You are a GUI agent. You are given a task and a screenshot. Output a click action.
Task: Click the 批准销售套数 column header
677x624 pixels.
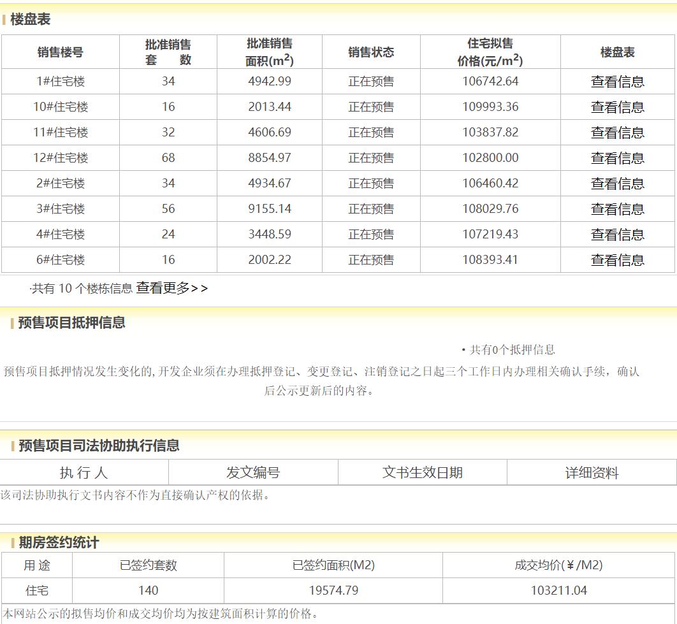point(168,52)
